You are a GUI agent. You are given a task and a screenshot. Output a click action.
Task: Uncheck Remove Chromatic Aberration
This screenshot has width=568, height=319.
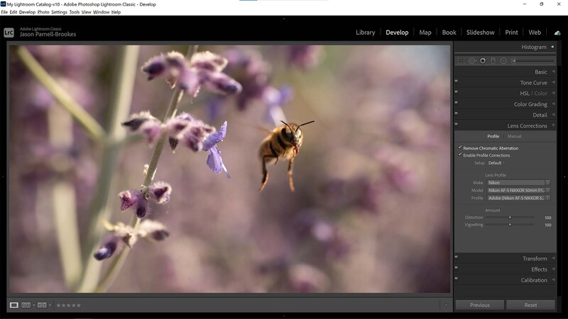460,147
